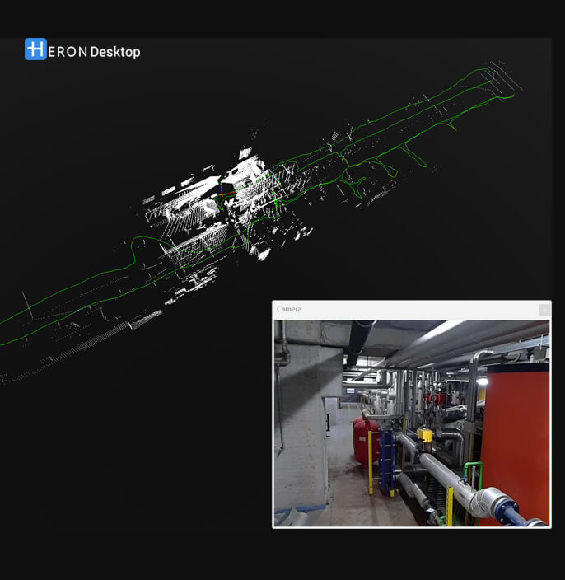Click the red expansion vessel in camera image
This screenshot has width=565, height=580.
[364, 441]
